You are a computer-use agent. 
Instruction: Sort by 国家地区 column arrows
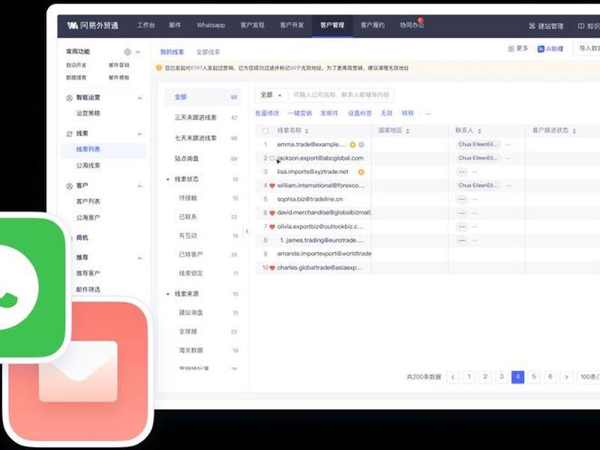[407, 130]
